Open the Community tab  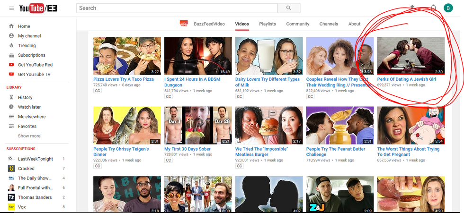298,24
